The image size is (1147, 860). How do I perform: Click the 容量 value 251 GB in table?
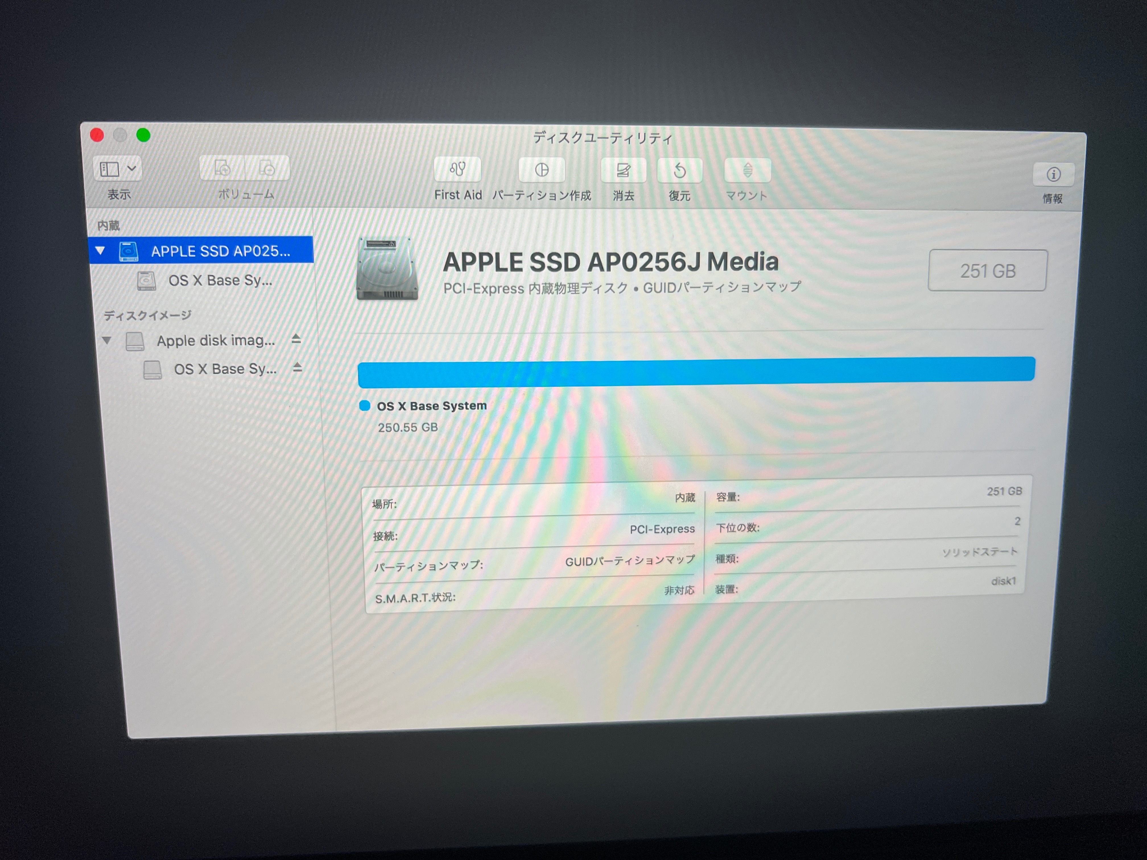1004,491
